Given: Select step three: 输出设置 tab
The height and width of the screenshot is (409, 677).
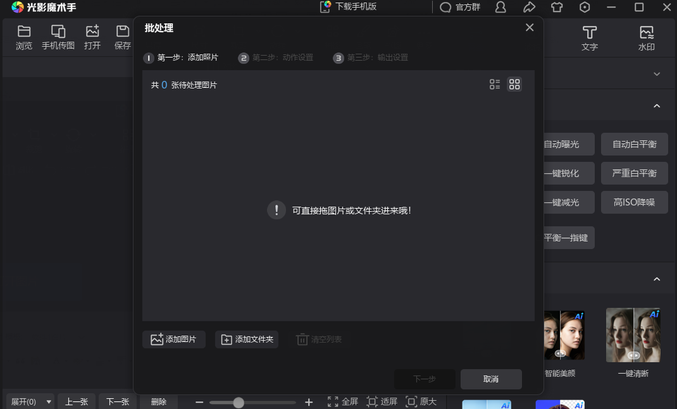Looking at the screenshot, I should tap(370, 58).
